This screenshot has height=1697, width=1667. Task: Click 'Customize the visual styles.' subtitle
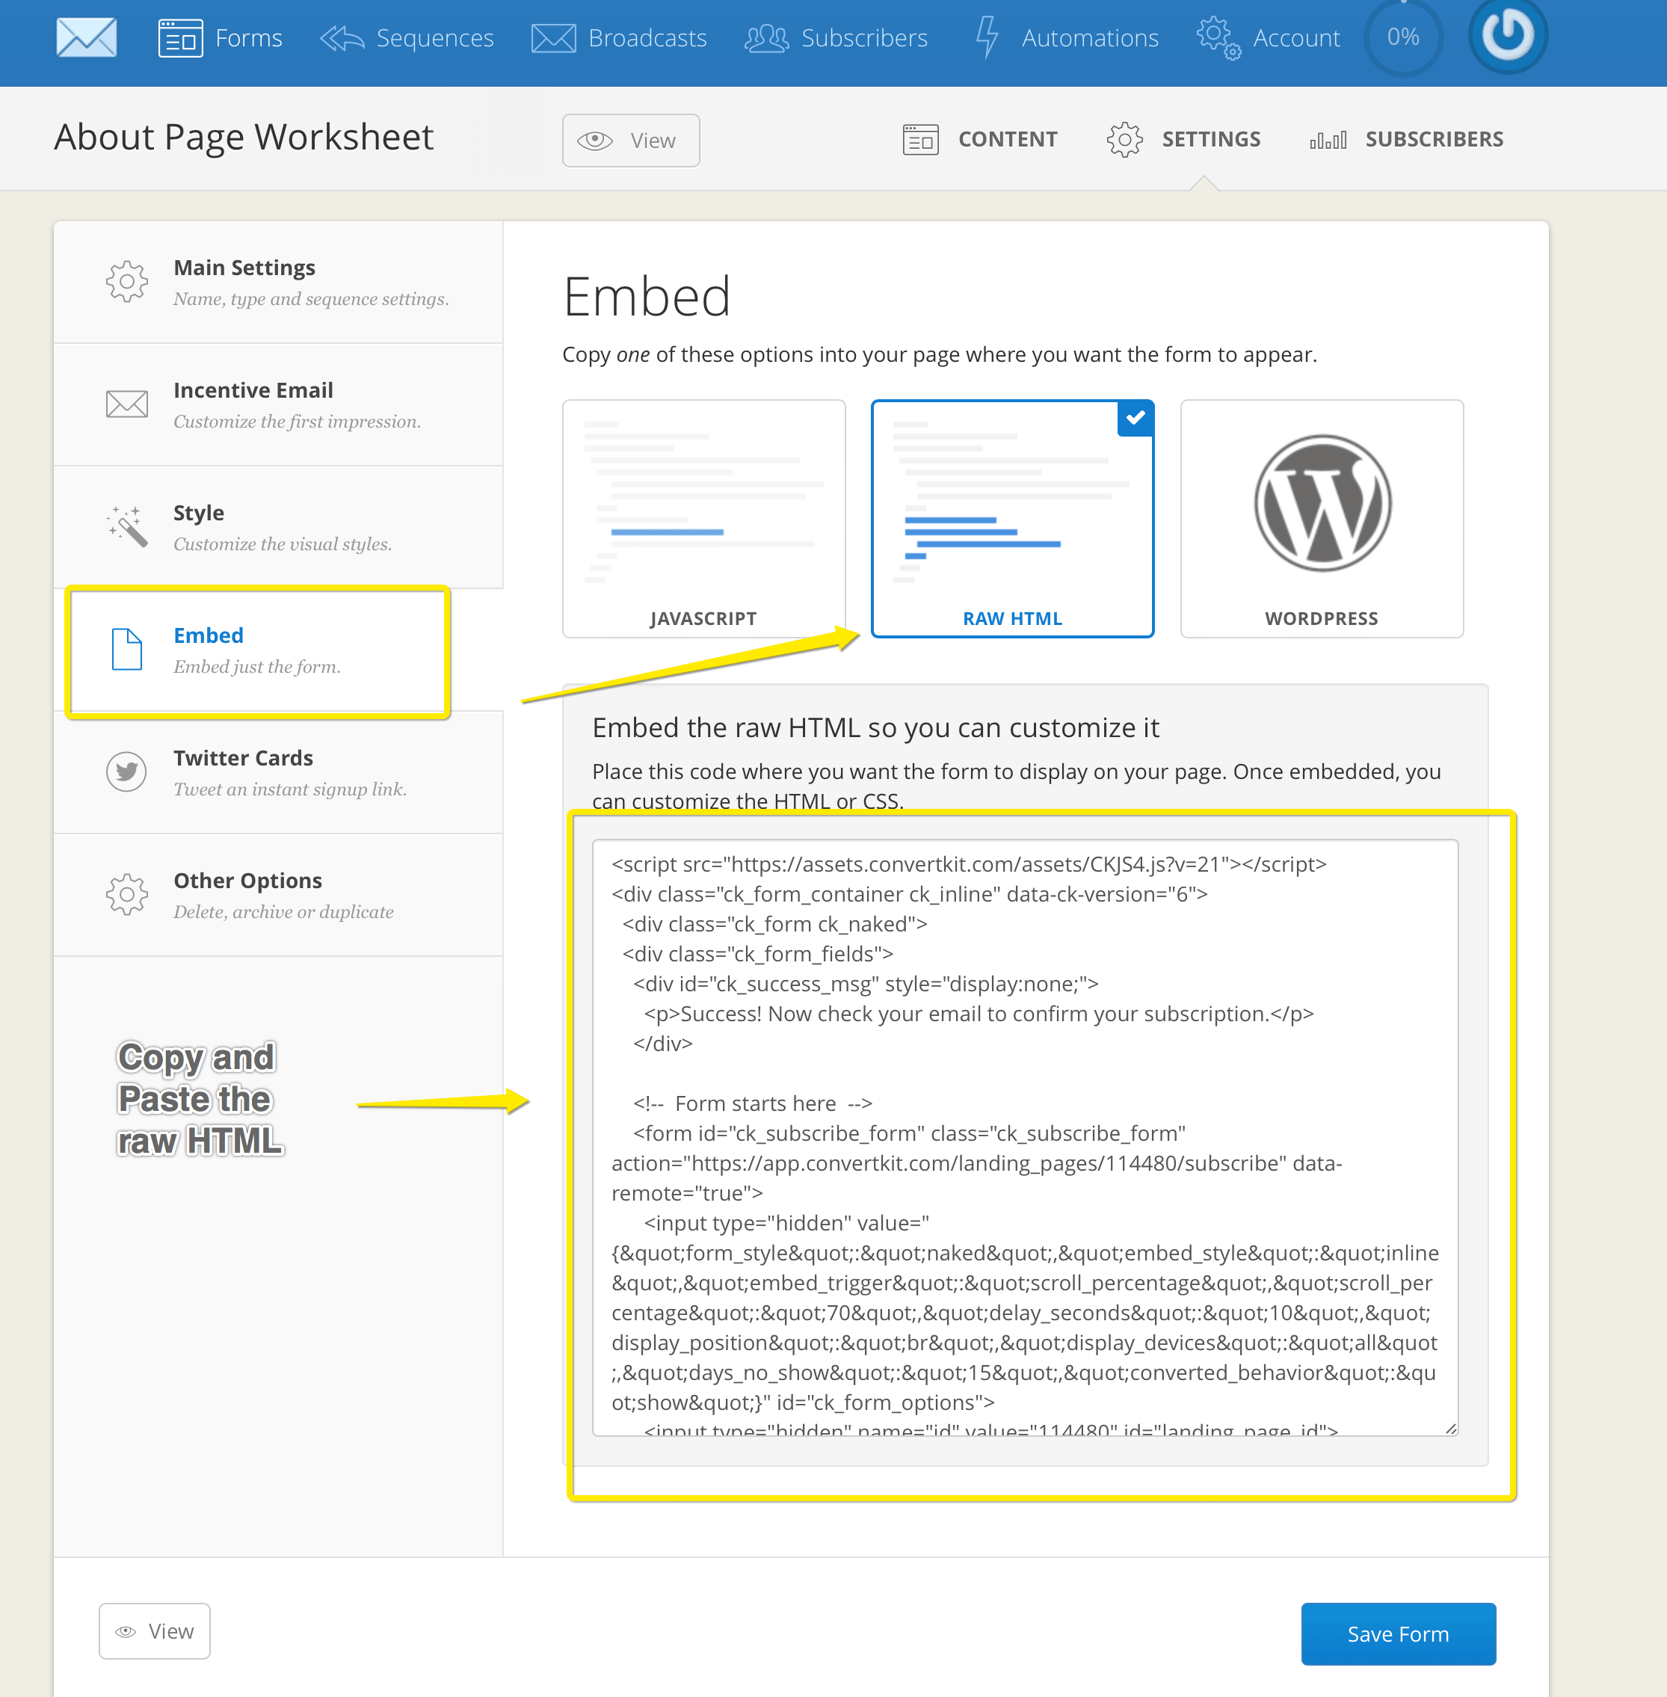tap(283, 543)
